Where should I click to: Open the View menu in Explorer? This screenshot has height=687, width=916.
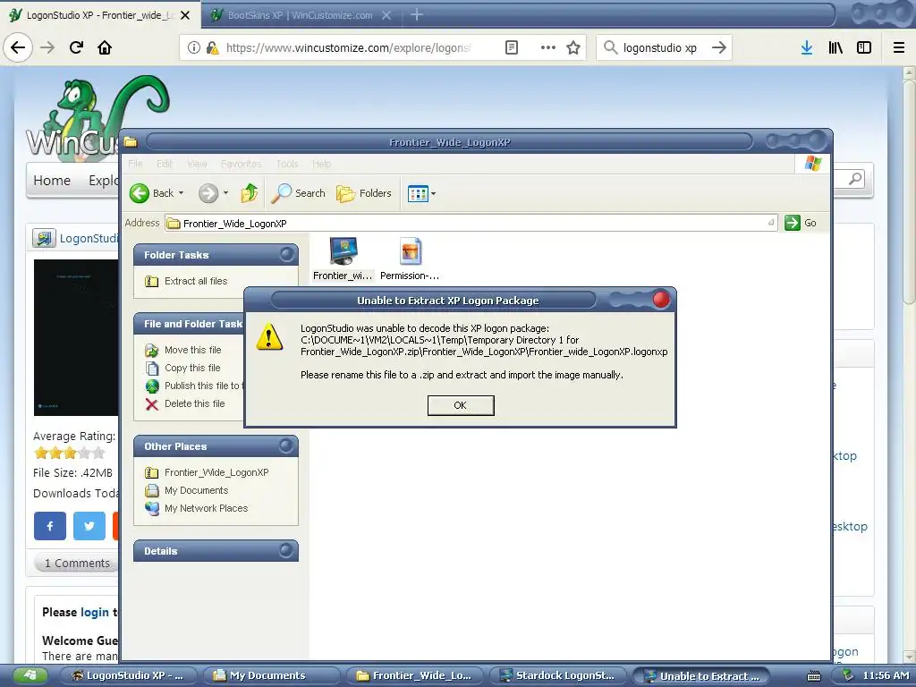197,164
